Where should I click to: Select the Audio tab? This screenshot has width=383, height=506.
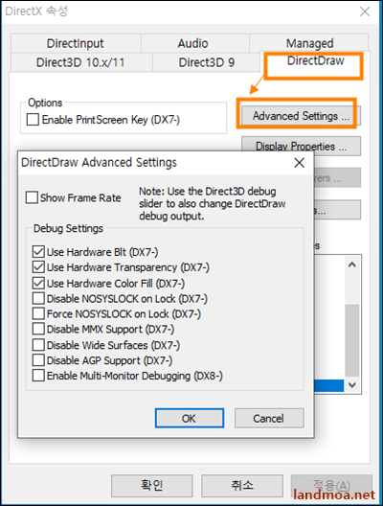click(193, 43)
